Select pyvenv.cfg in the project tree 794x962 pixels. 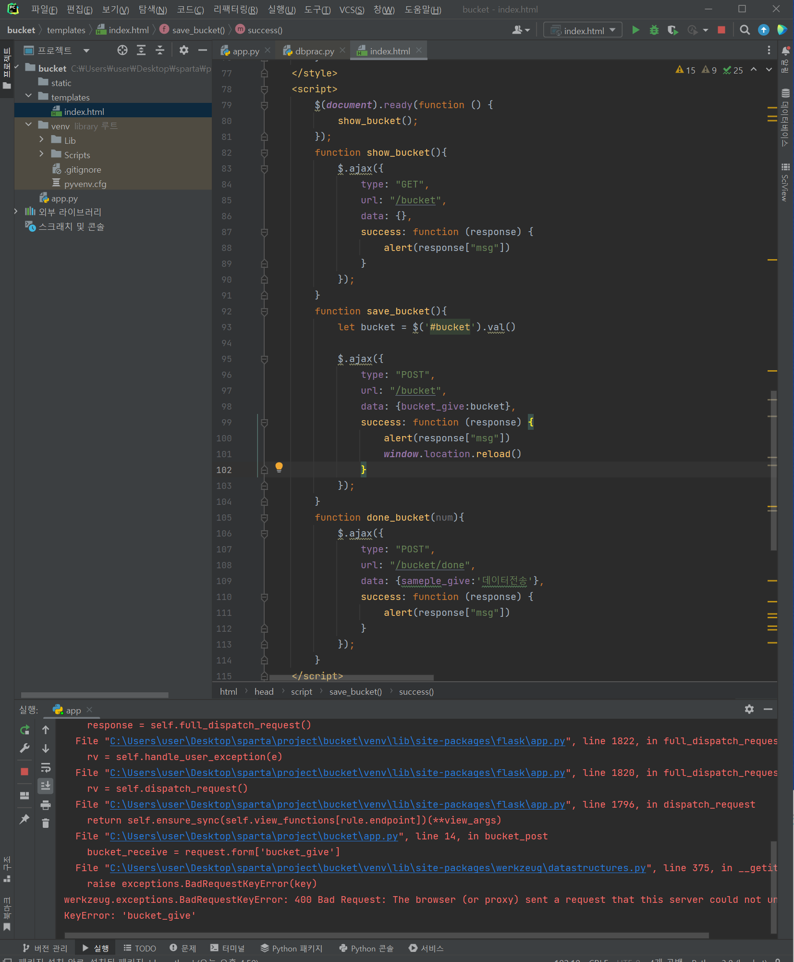[x=86, y=184]
